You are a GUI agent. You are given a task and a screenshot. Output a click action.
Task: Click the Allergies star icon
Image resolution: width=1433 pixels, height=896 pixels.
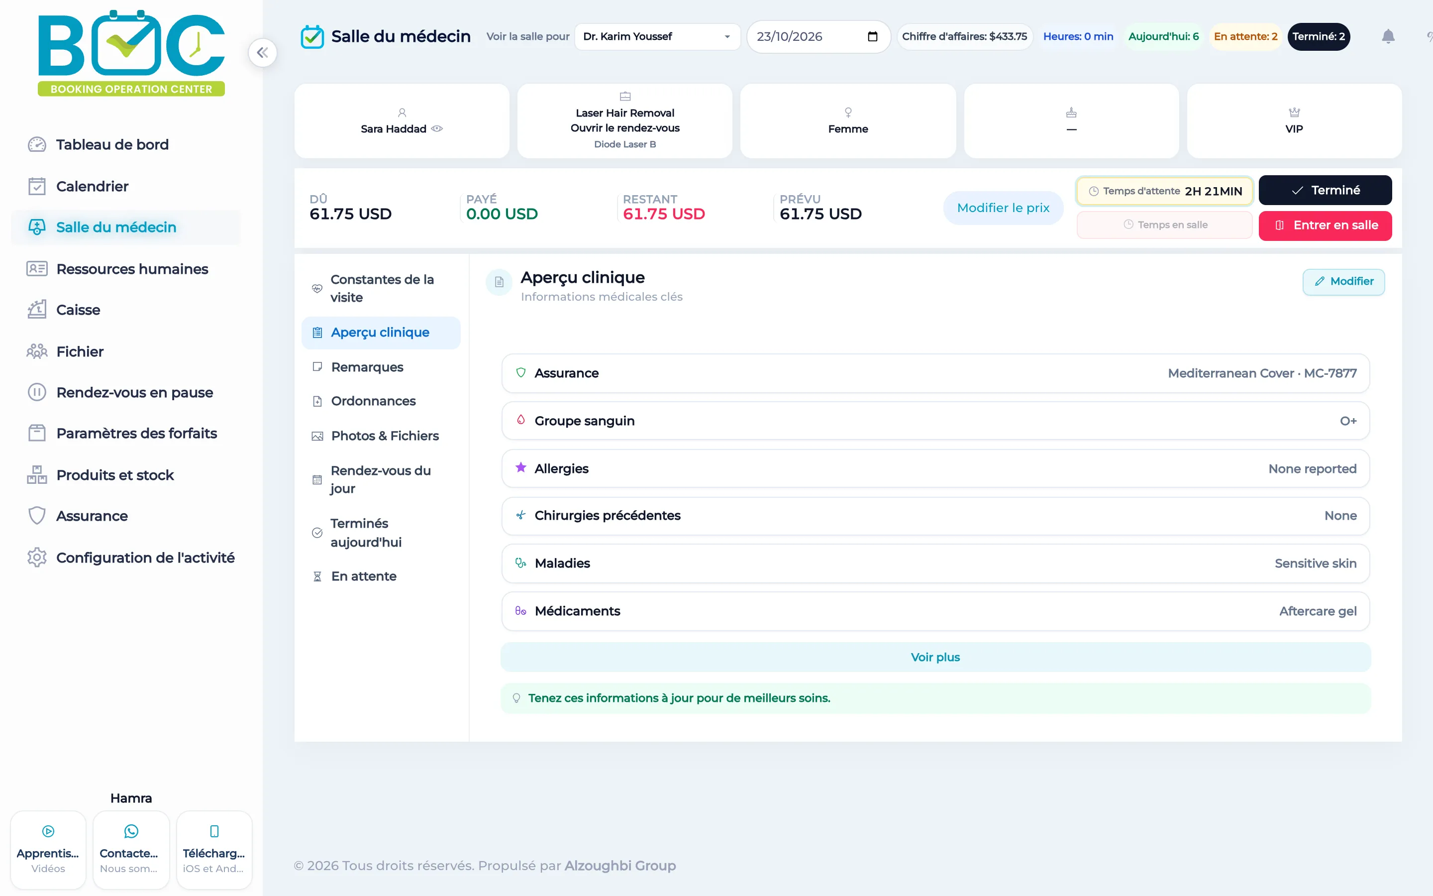click(520, 468)
